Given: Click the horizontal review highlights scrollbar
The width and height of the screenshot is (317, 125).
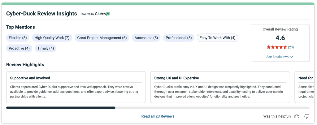Looking at the screenshot, I should click(61, 108).
